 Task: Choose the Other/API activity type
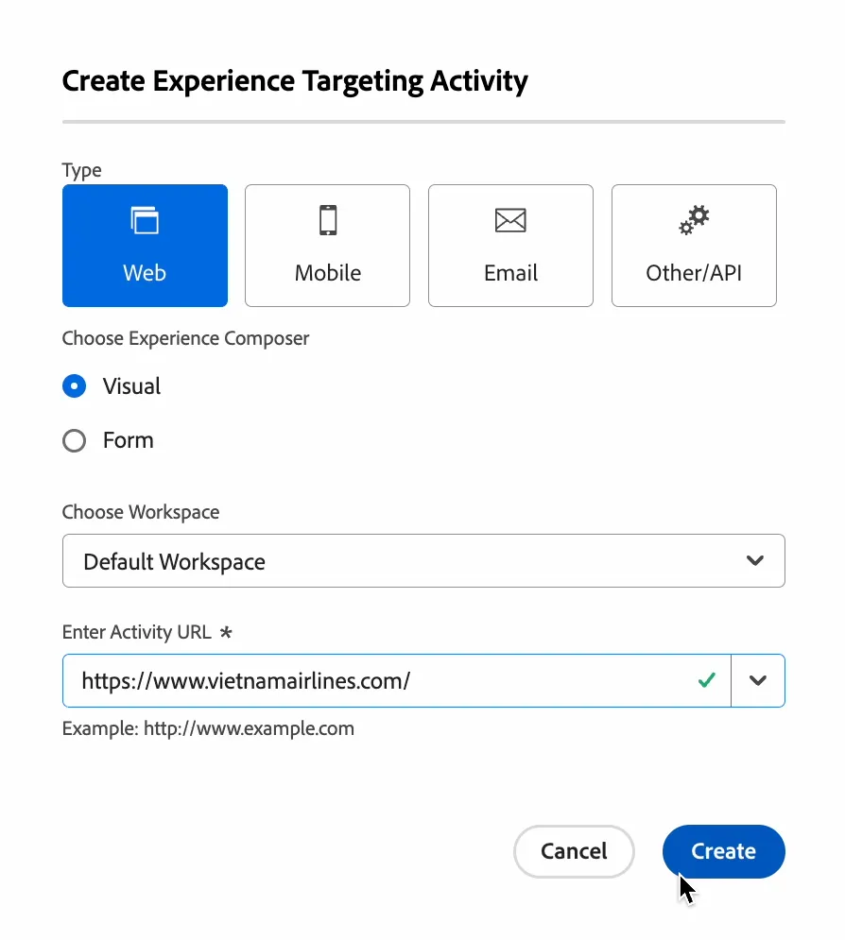(694, 246)
